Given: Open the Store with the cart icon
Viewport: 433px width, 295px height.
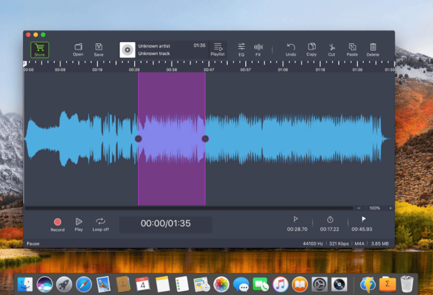Looking at the screenshot, I should (39, 50).
